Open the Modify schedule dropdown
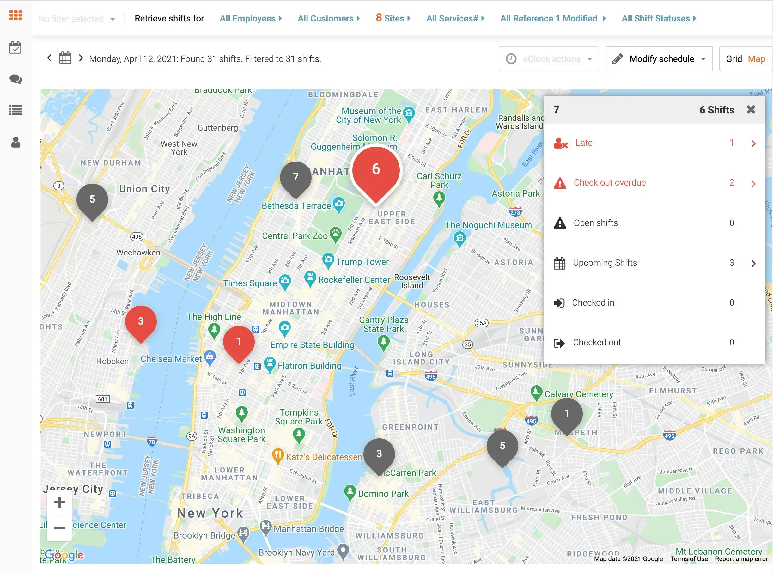The image size is (773, 573). point(659,59)
